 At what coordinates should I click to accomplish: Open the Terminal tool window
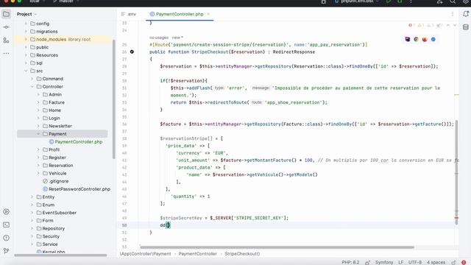pos(6,225)
